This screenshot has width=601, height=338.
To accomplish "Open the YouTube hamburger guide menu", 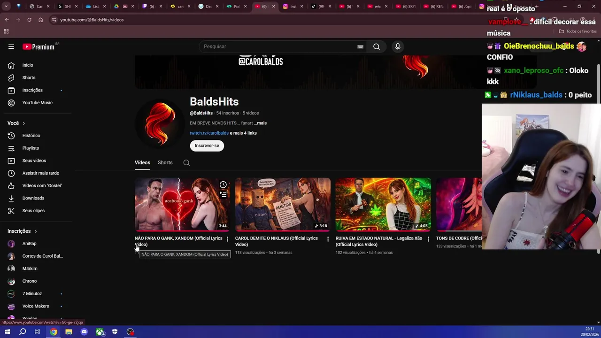I will tap(11, 46).
